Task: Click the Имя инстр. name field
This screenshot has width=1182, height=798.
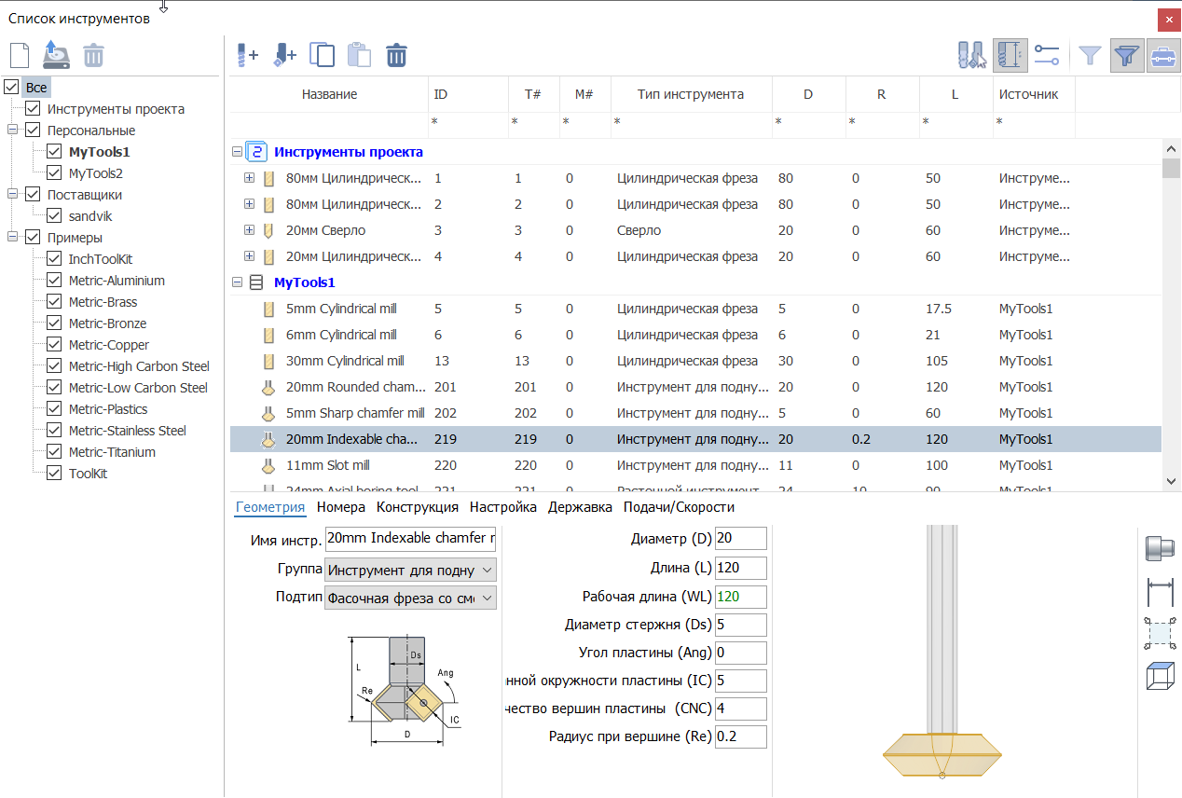Action: (x=411, y=538)
